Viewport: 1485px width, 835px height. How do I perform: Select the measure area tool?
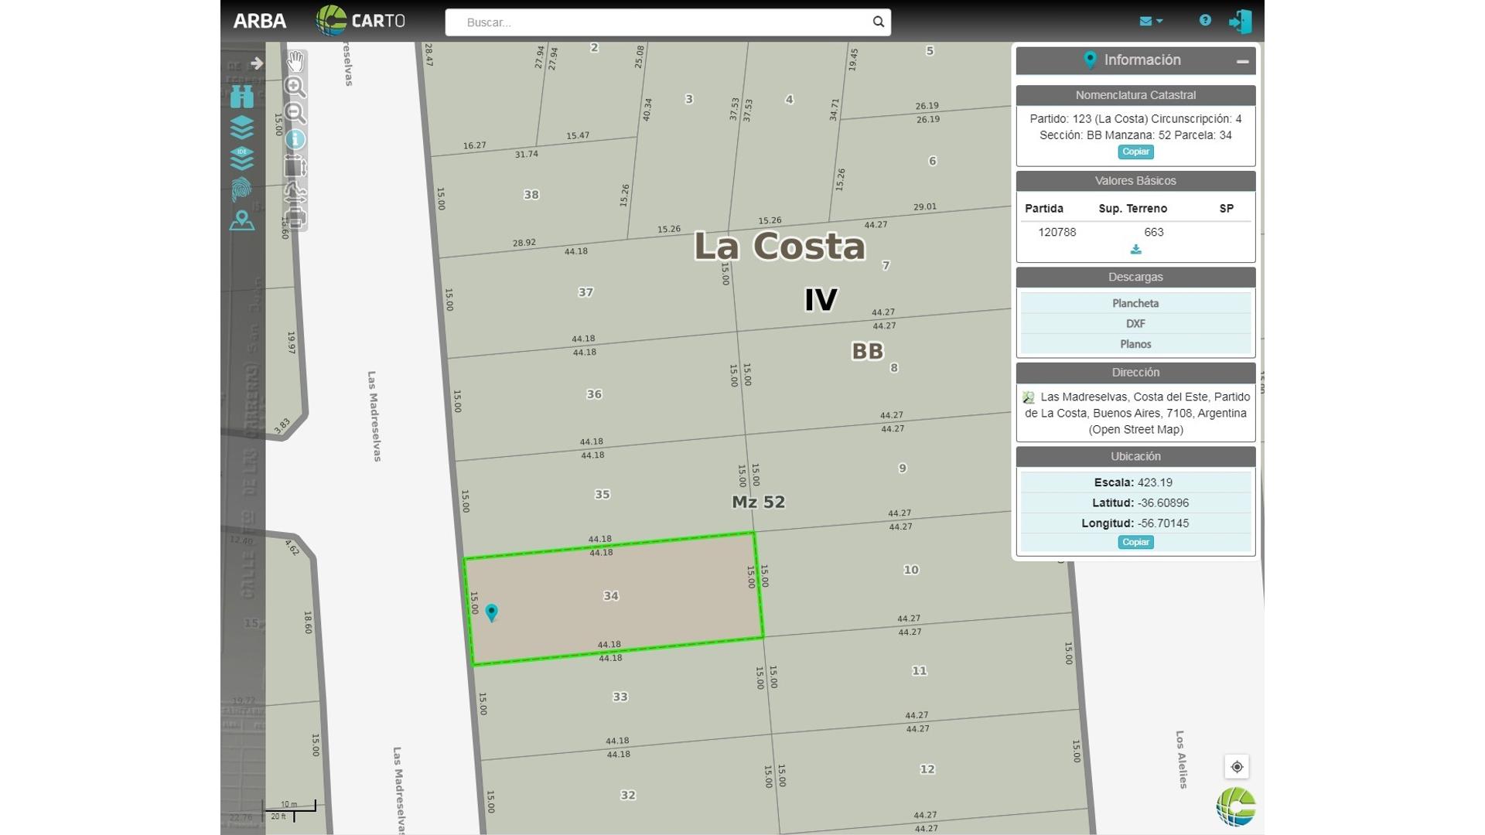295,166
